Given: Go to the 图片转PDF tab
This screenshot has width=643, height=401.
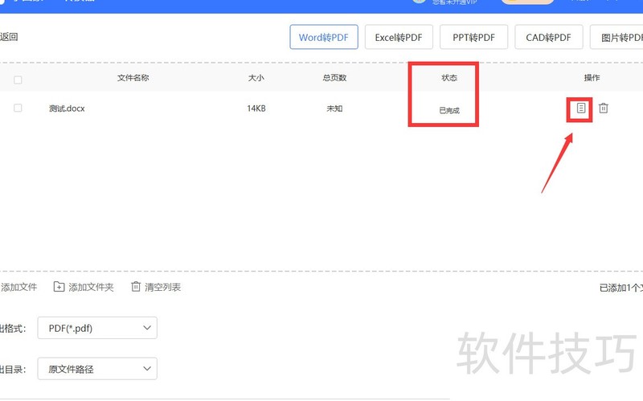Looking at the screenshot, I should pos(616,37).
